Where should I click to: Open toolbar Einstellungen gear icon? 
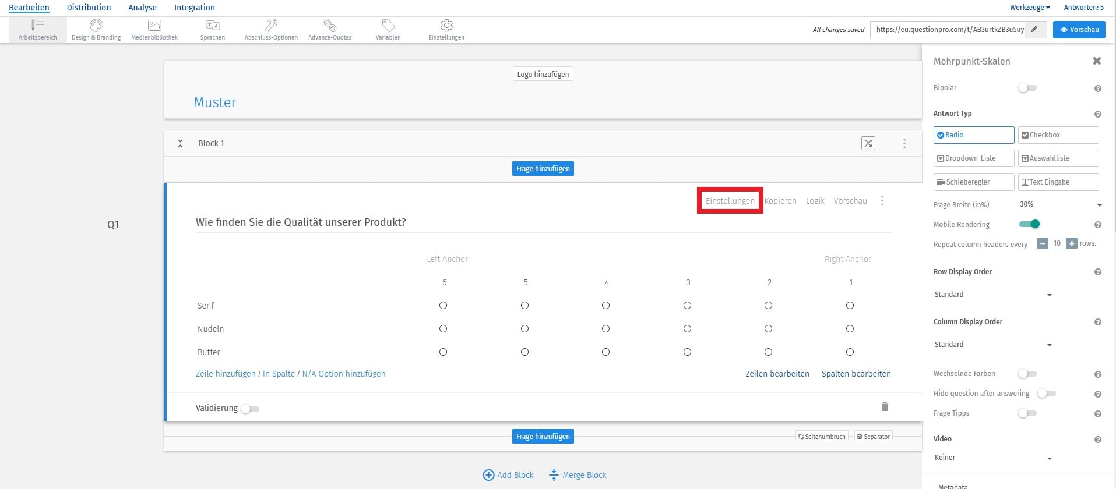click(446, 25)
